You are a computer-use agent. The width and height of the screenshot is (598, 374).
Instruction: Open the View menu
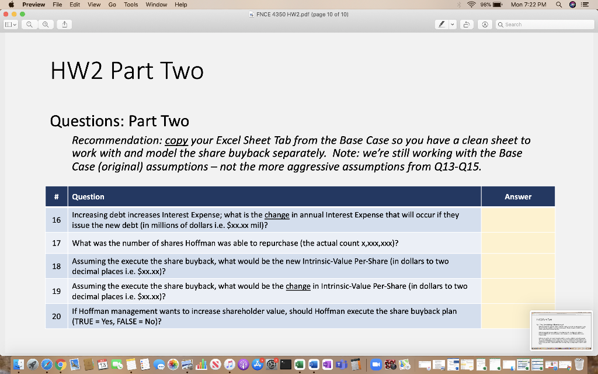point(94,5)
